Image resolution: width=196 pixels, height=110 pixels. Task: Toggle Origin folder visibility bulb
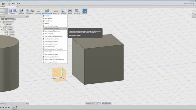pyautogui.click(x=4, y=27)
